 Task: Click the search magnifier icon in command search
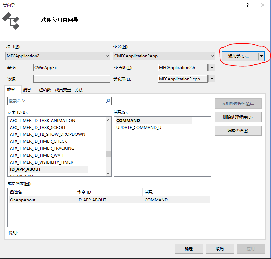pos(108,101)
